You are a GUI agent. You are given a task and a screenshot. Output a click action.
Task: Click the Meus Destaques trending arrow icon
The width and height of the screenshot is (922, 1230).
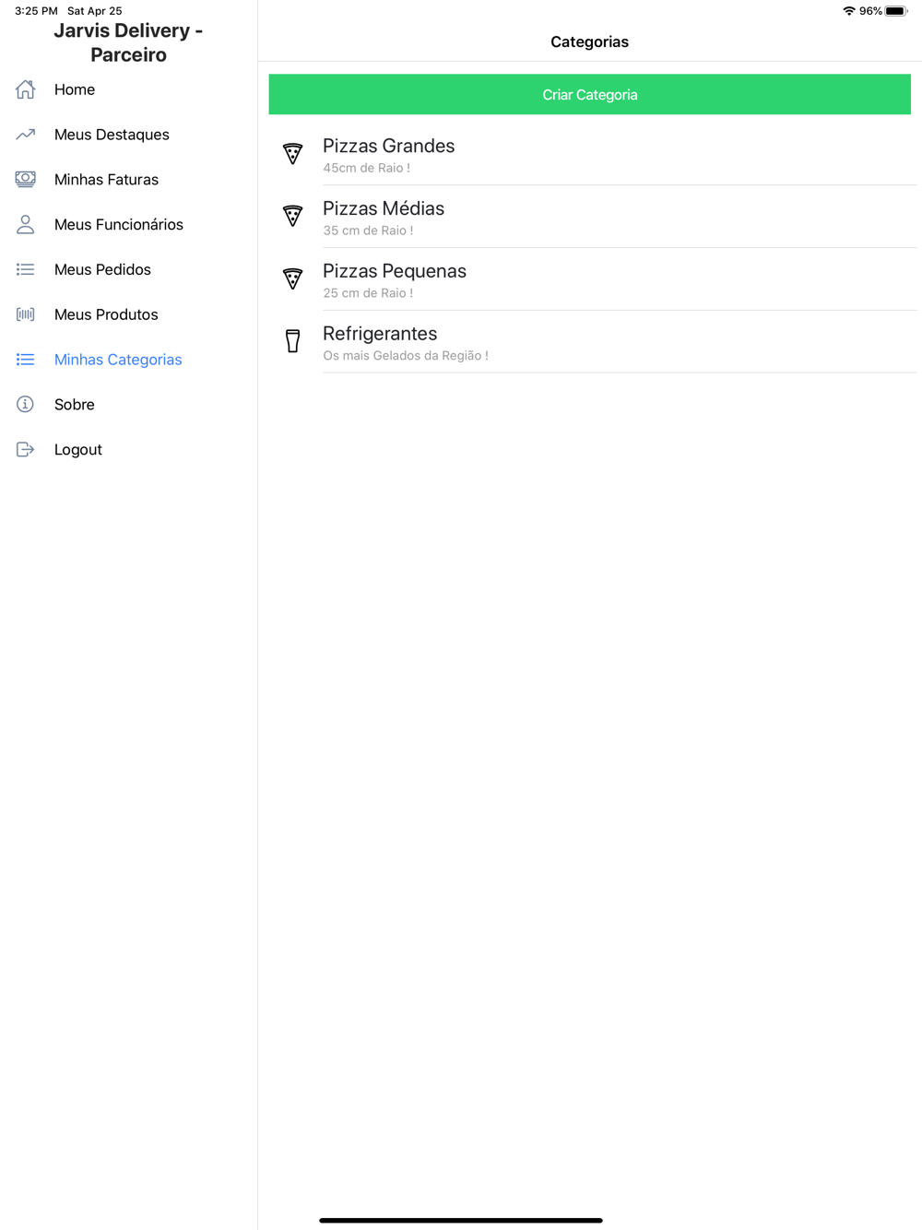(x=26, y=135)
